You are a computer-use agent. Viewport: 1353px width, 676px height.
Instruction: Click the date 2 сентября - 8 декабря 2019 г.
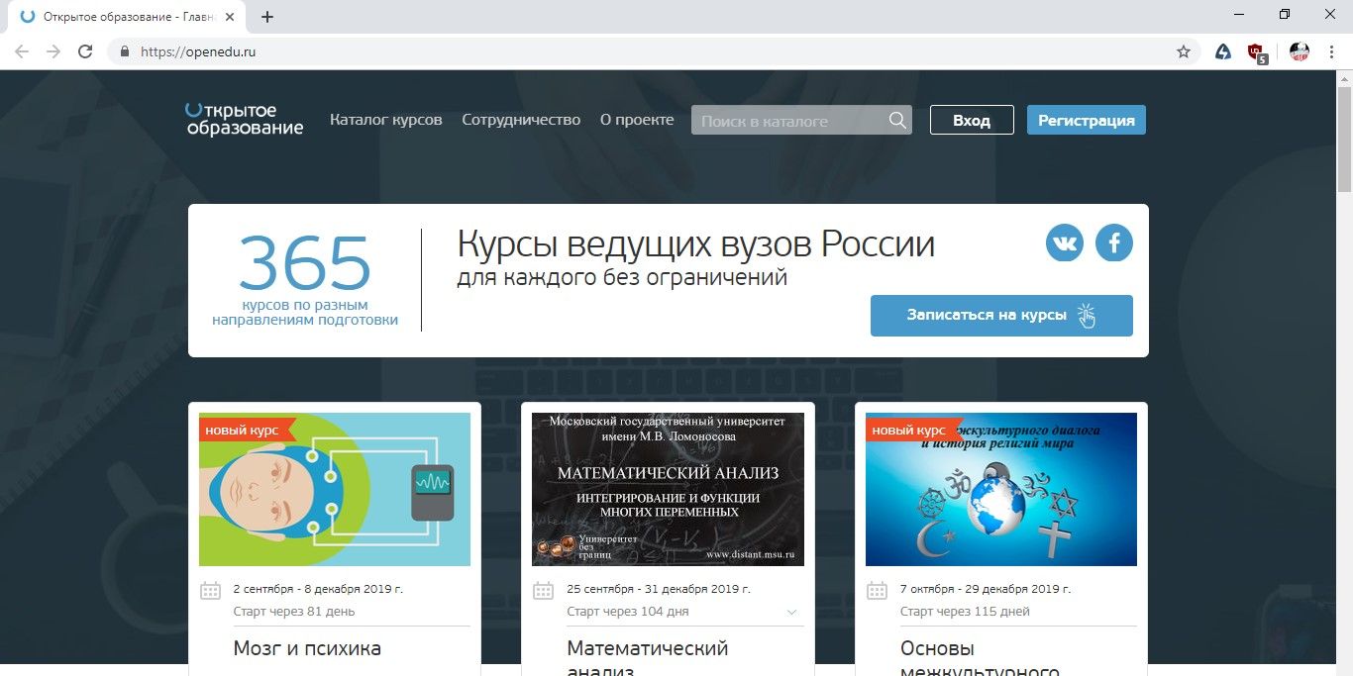point(318,589)
